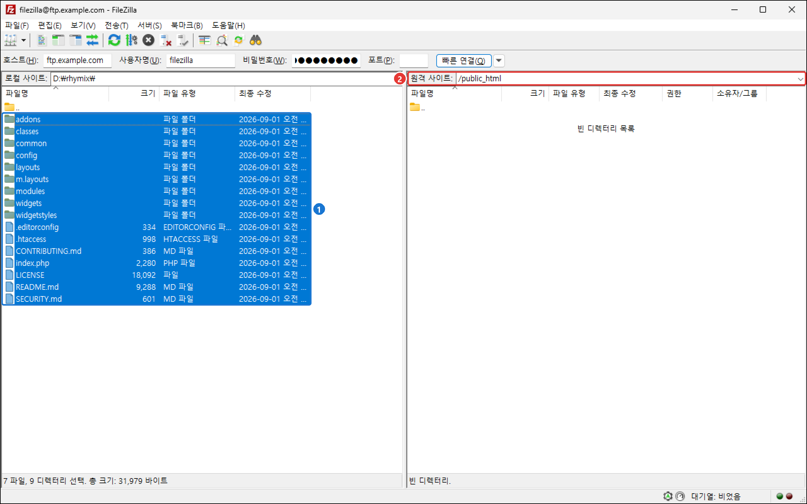The image size is (807, 504).
Task: Open directory listing filters icon
Action: pos(204,40)
